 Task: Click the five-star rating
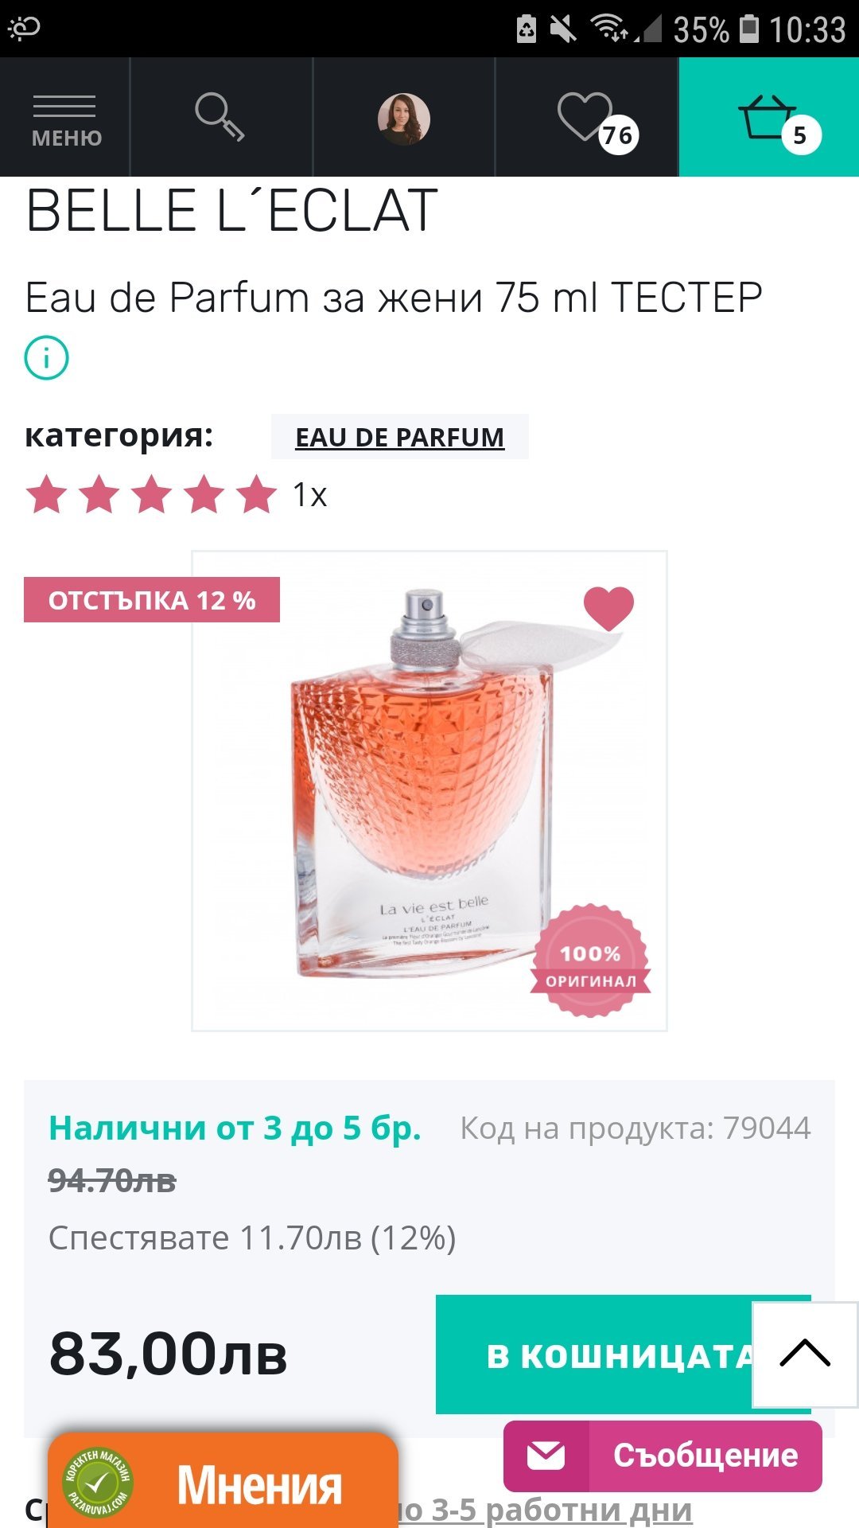[151, 494]
